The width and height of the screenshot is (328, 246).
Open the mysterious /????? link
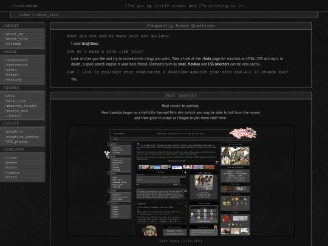click(10, 177)
